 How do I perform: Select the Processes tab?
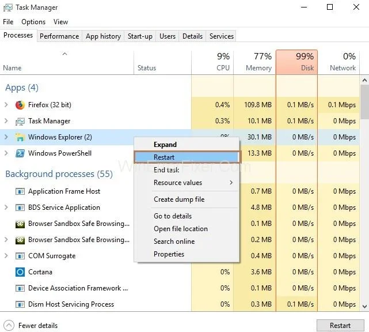(x=18, y=35)
